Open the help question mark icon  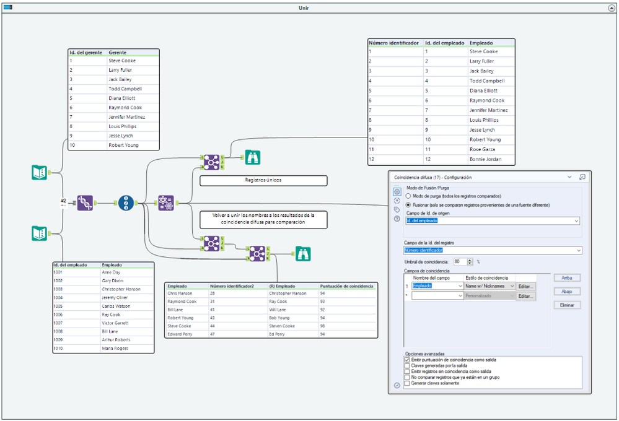pyautogui.click(x=397, y=219)
